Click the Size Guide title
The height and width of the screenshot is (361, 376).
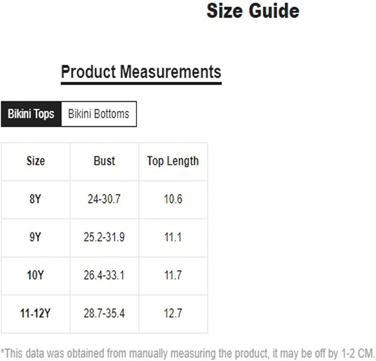coord(253,11)
